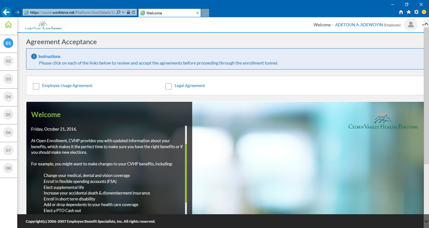Check the Employee Usage Agreement checkbox
The width and height of the screenshot is (429, 228).
[36, 86]
